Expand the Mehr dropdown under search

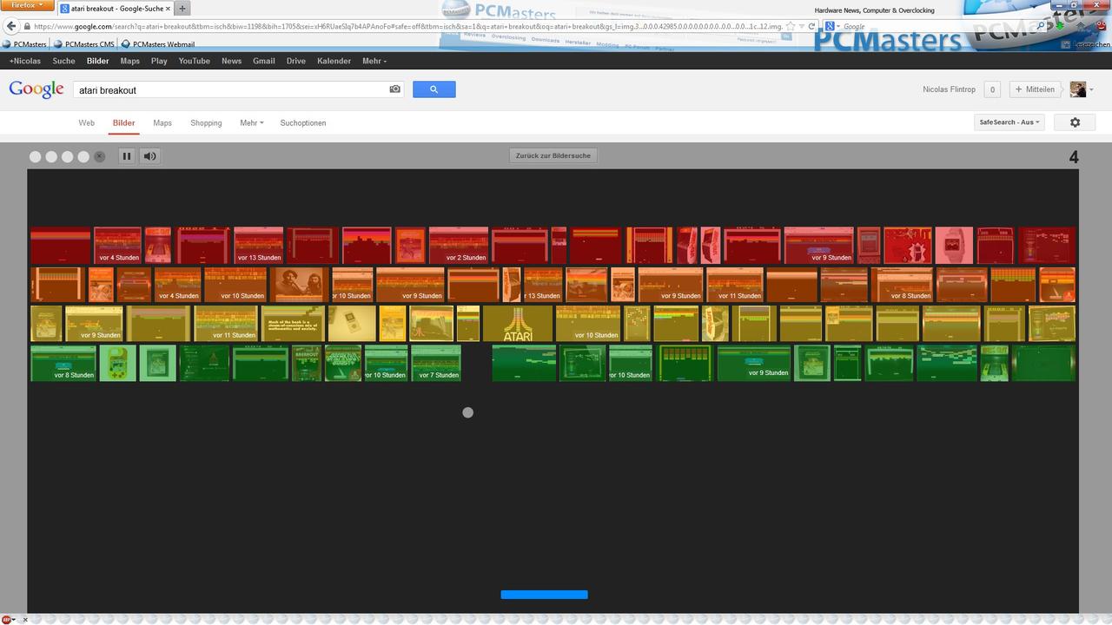[x=252, y=123]
